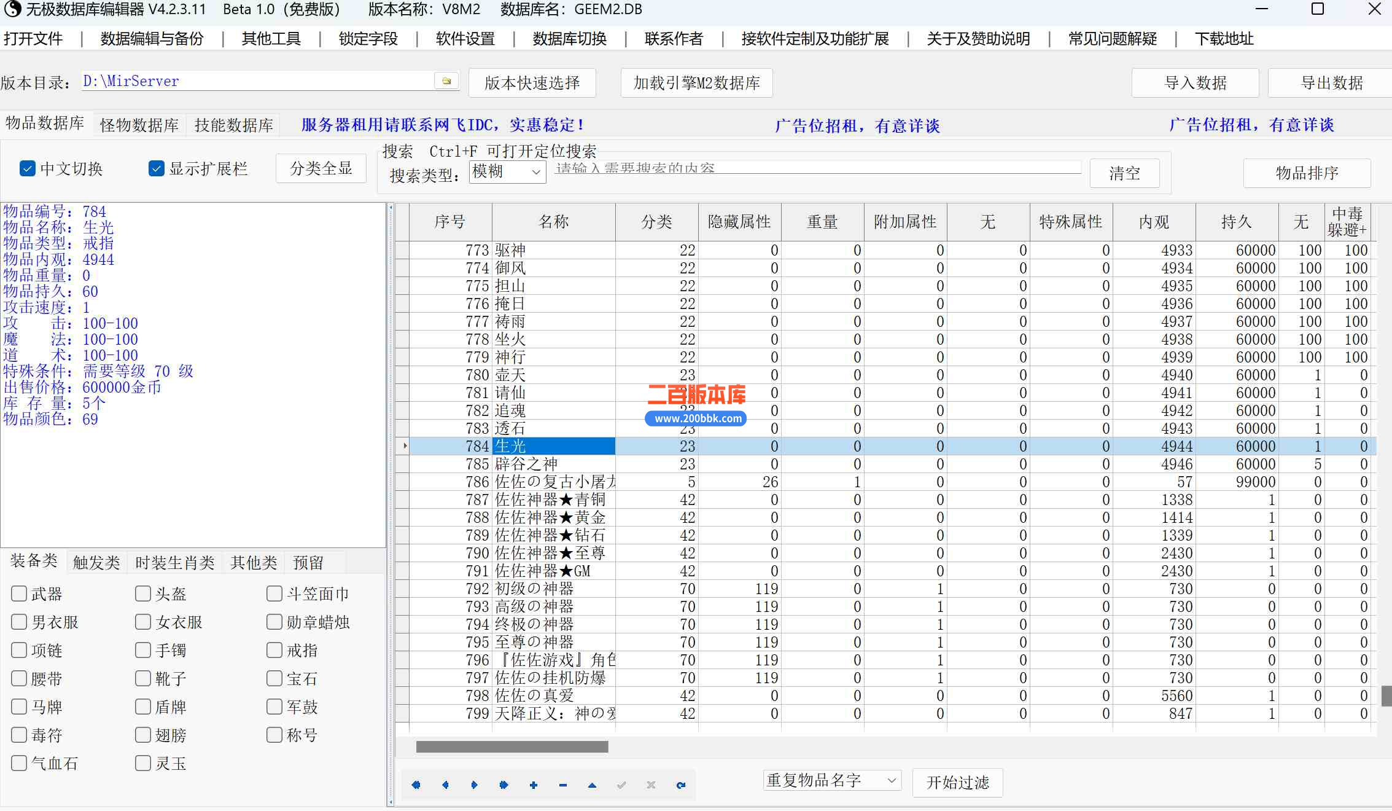Go to previous record navigator arrow

click(x=446, y=785)
